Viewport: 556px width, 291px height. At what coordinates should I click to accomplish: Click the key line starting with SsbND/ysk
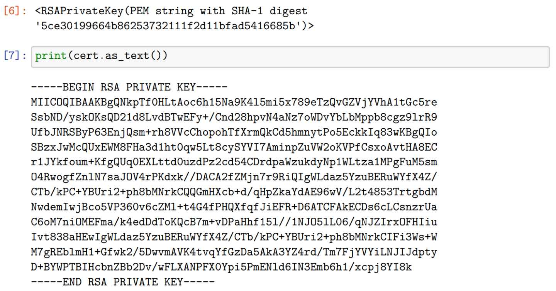click(x=234, y=118)
